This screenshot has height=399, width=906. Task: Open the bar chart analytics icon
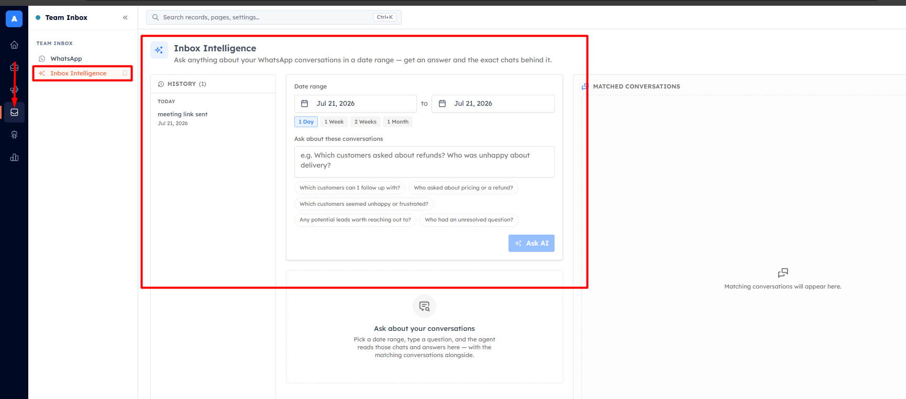point(14,158)
